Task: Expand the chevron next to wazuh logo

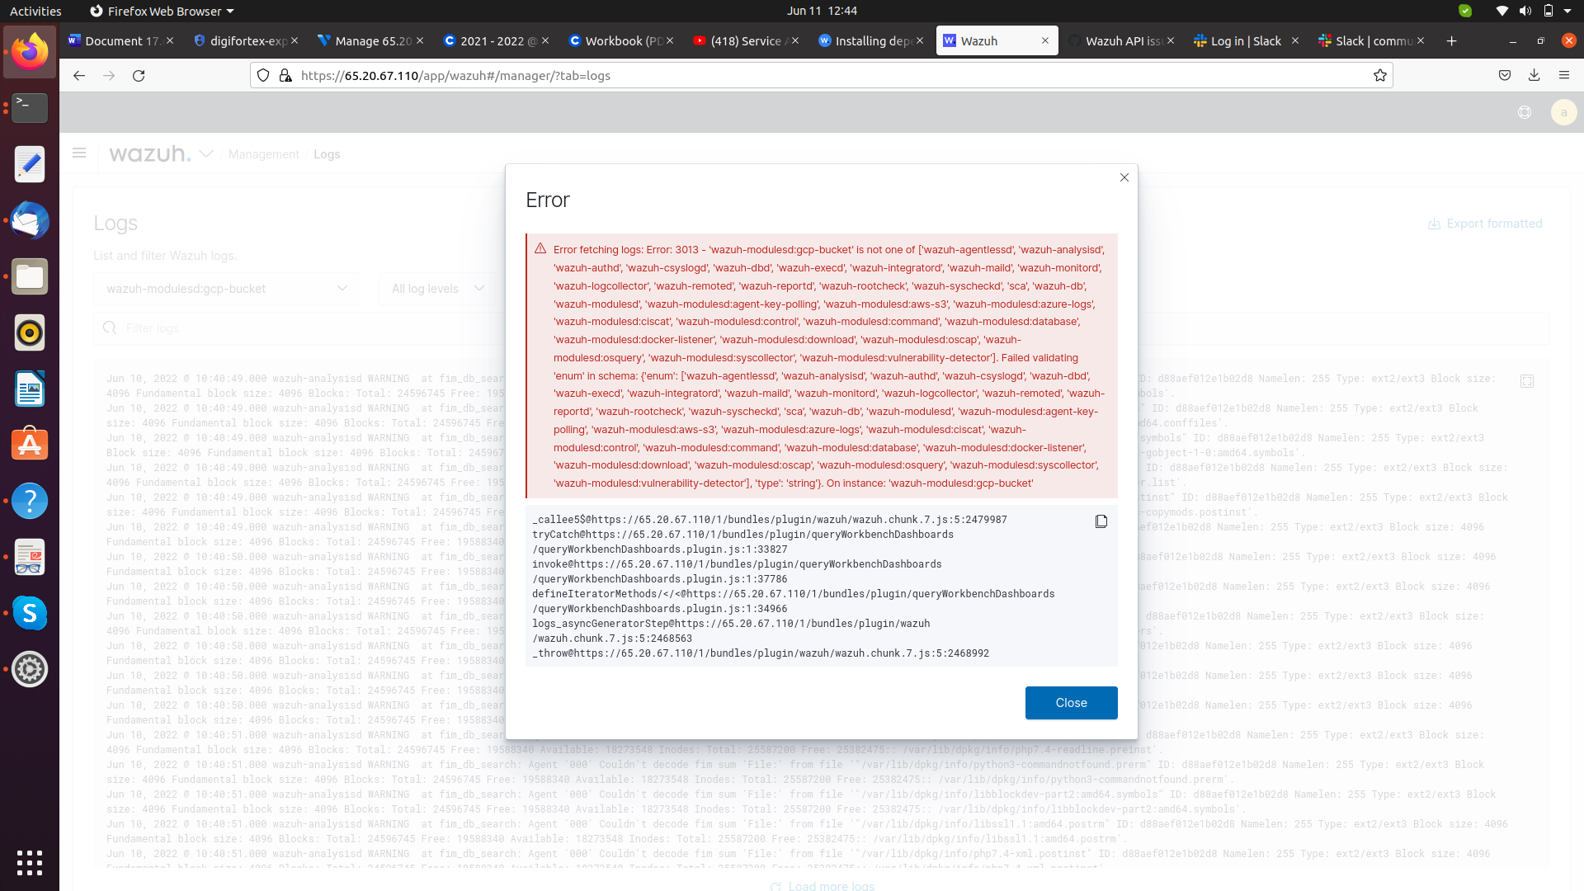Action: (x=205, y=153)
